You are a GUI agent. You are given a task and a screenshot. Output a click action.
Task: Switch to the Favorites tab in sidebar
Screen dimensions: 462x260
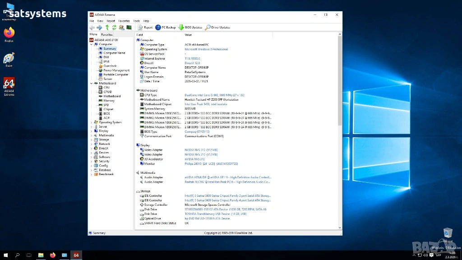pos(107,34)
